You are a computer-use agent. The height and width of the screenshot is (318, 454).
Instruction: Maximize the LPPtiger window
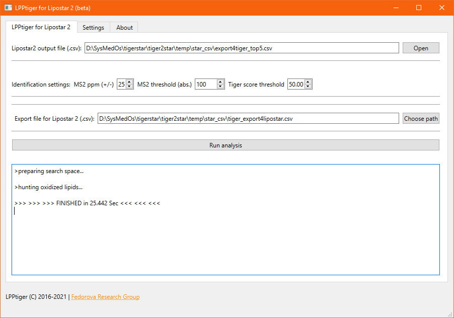coord(419,8)
